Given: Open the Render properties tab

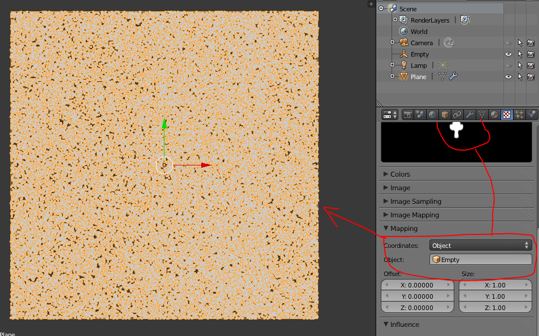Looking at the screenshot, I should pos(408,115).
